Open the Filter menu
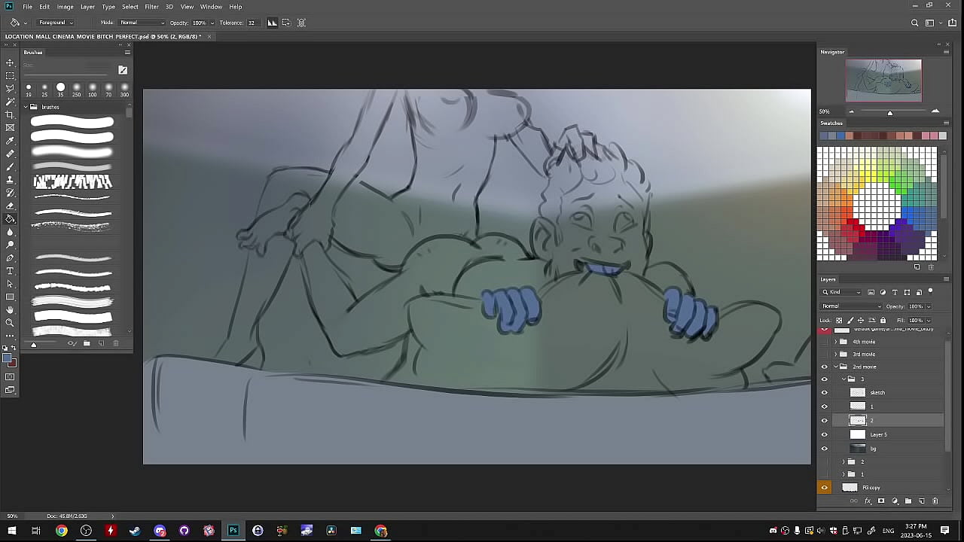 [x=151, y=7]
